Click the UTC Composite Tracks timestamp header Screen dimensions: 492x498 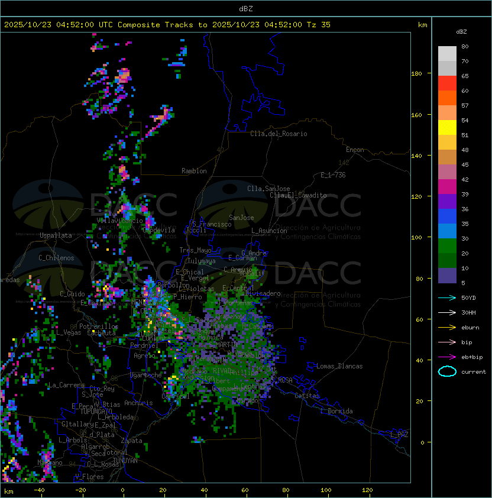[x=167, y=25]
